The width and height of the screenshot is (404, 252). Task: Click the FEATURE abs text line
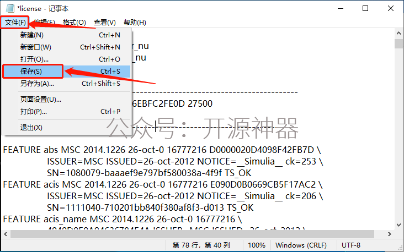162,150
